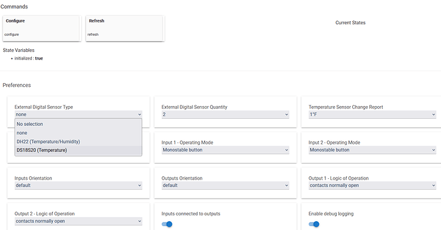This screenshot has width=441, height=230.
Task: Expand Input 2 - Operating Mode dropdown
Action: [x=373, y=150]
